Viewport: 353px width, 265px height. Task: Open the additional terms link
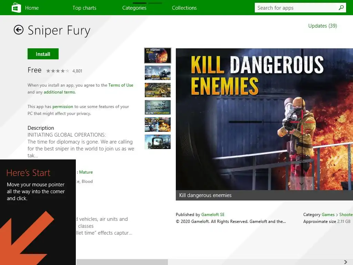[x=60, y=92]
